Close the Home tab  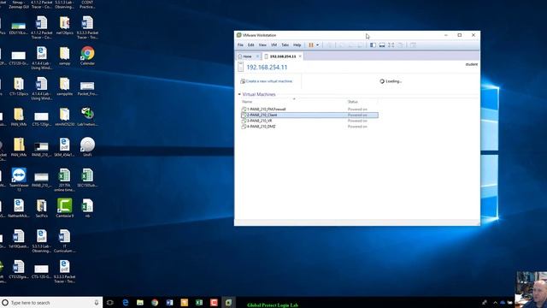[x=258, y=56]
